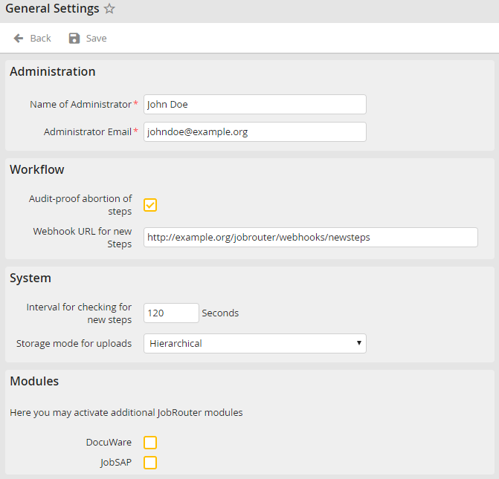This screenshot has width=499, height=479.
Task: Click the Administrator Email field
Action: tap(255, 131)
